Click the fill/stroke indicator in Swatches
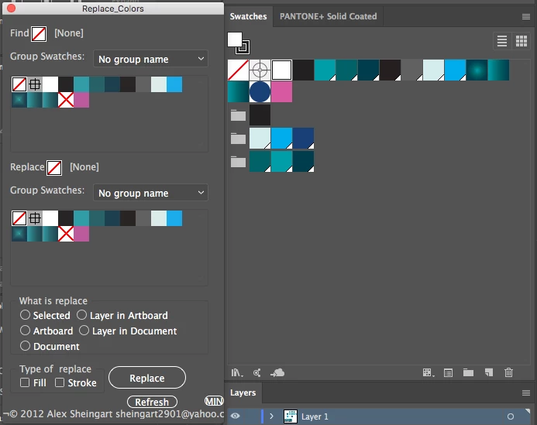Image resolution: width=537 pixels, height=425 pixels. pyautogui.click(x=239, y=43)
